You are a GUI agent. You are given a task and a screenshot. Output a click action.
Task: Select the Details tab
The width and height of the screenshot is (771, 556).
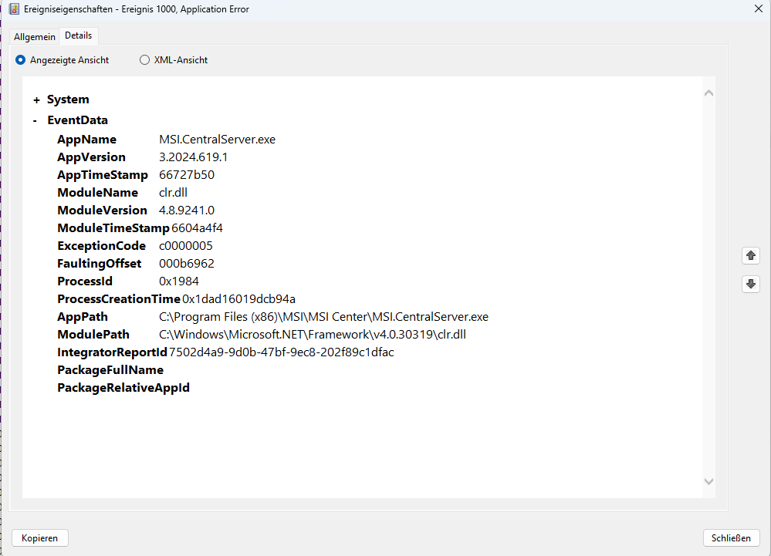(79, 35)
